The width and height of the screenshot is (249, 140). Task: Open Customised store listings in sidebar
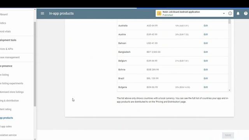(12, 92)
